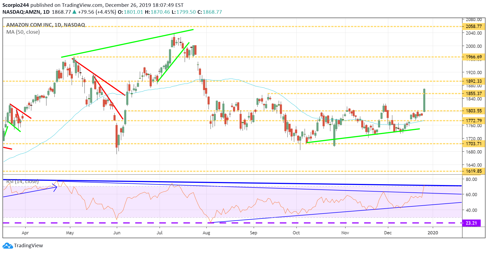Select the 1703.71 price level label
The image size is (488, 253).
(x=474, y=144)
